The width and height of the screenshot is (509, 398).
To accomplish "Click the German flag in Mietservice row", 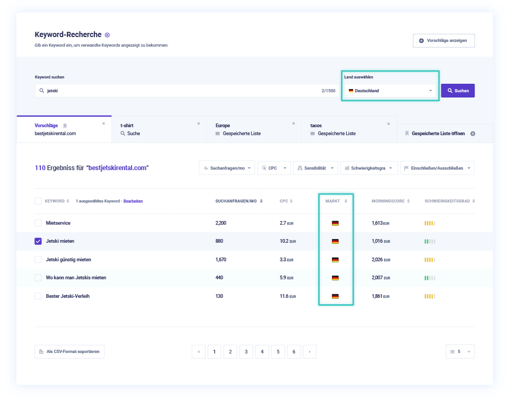I will [x=335, y=223].
